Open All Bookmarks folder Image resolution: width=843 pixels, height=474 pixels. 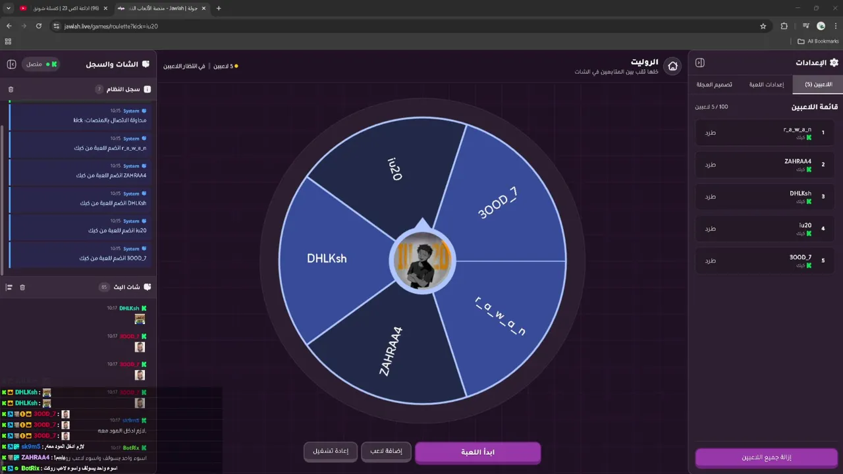tap(818, 41)
